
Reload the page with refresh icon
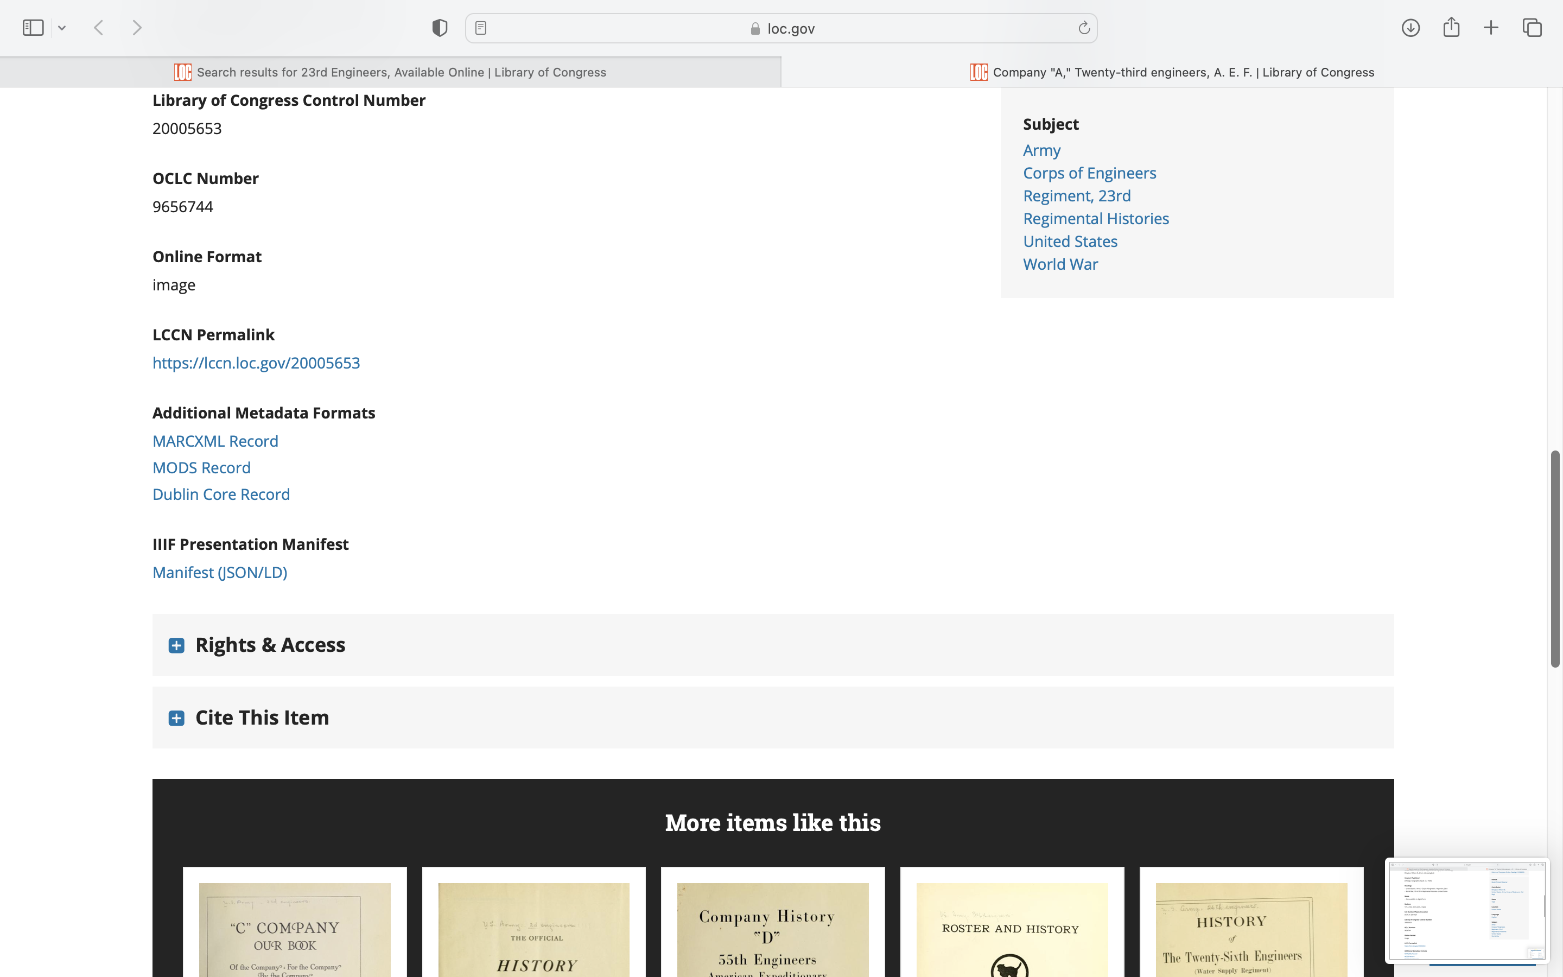1084,28
